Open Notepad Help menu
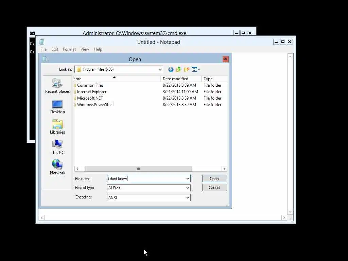The height and width of the screenshot is (261, 348). (98, 49)
